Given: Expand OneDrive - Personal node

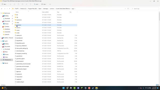Looking at the screenshot, I should pos(1,38).
